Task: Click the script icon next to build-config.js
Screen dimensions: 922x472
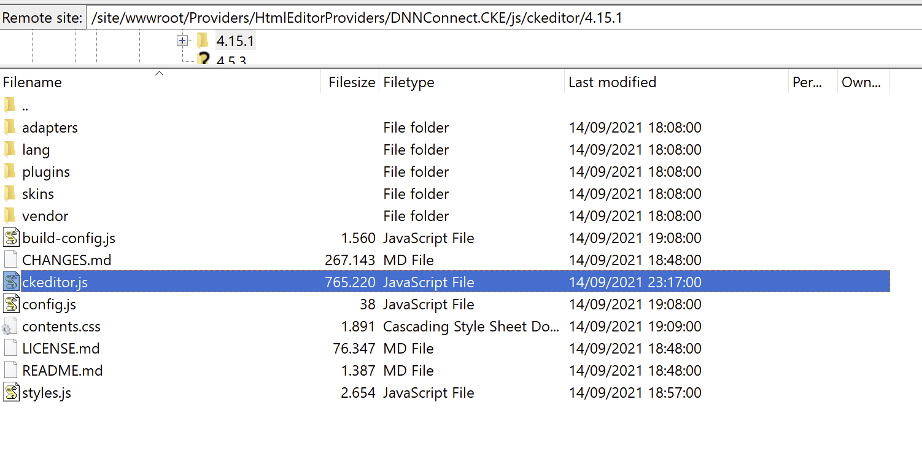Action: (12, 238)
